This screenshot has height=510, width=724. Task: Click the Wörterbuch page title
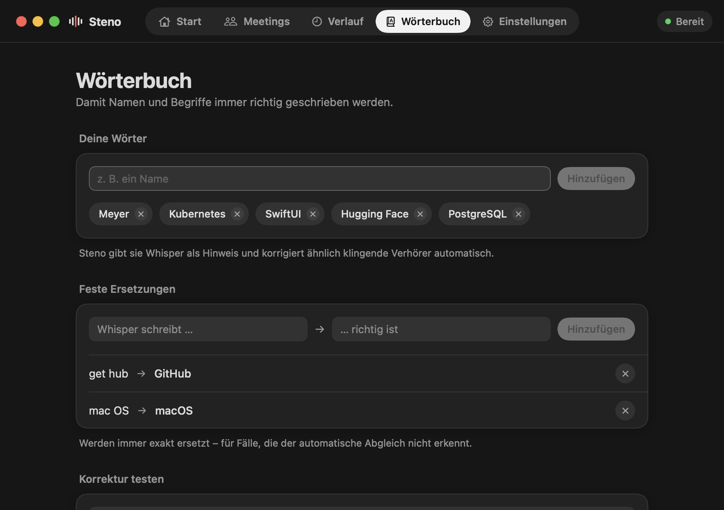[x=134, y=81]
